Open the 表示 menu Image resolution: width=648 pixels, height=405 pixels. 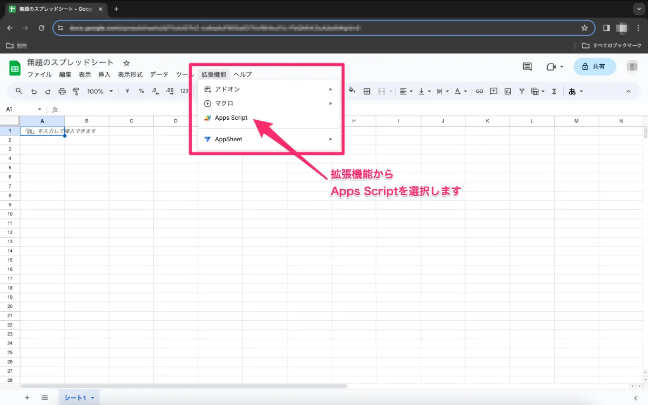pos(85,74)
